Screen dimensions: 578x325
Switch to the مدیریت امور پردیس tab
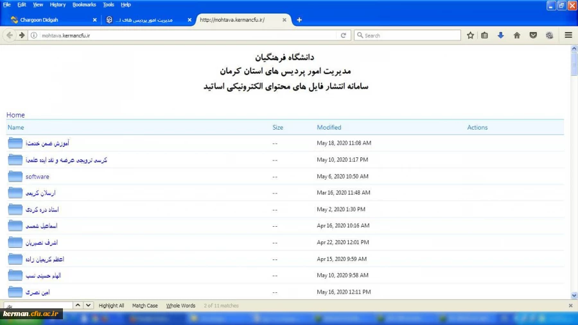click(148, 20)
